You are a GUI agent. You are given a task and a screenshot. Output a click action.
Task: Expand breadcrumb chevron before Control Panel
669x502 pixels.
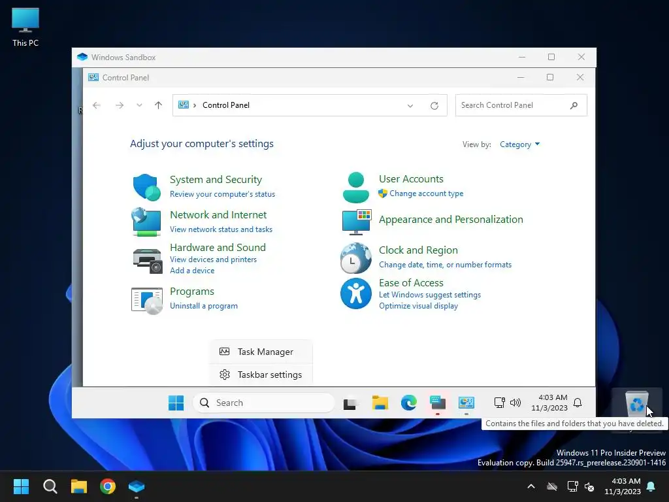[195, 105]
